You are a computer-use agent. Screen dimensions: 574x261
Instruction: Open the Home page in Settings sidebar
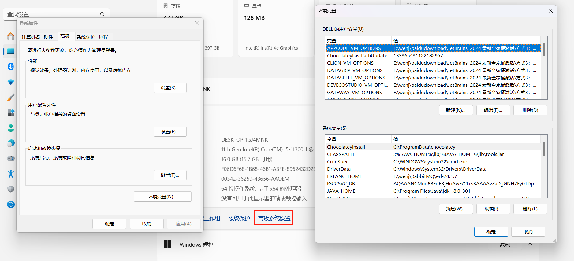(11, 36)
